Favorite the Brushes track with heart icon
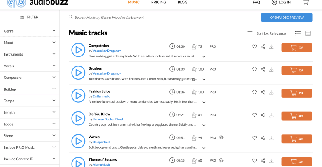Viewport: 322px width, 167px height. coord(254,69)
